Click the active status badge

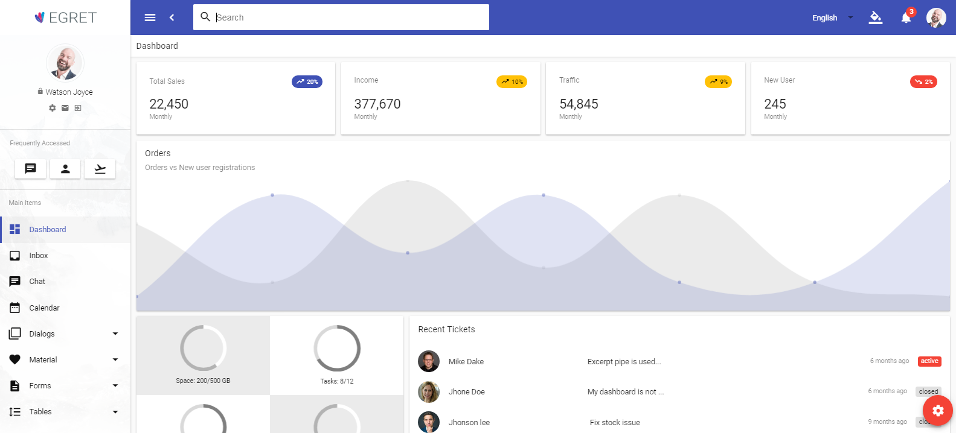pyautogui.click(x=929, y=361)
